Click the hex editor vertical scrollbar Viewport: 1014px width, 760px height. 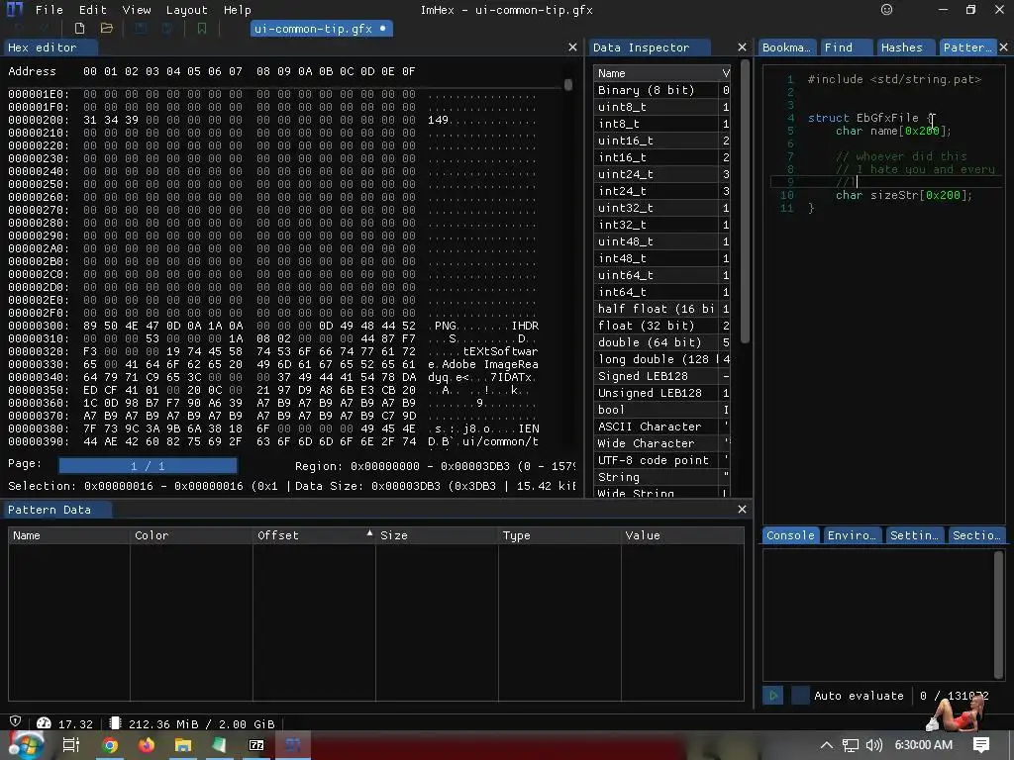(x=568, y=85)
